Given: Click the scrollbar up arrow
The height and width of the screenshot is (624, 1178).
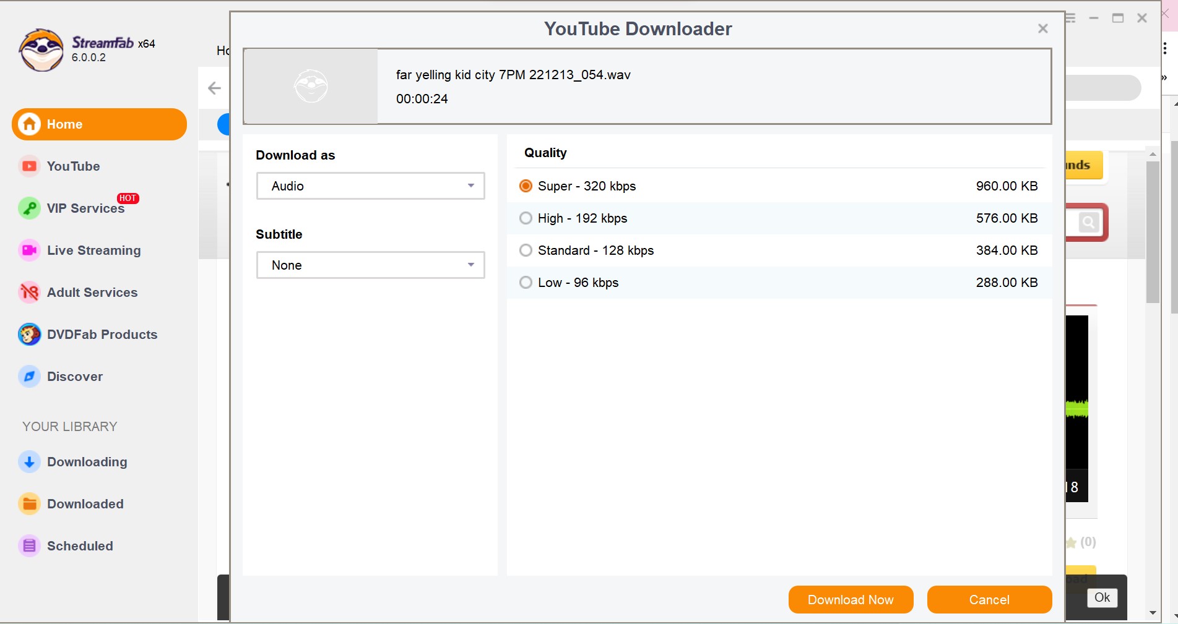Looking at the screenshot, I should point(1152,153).
